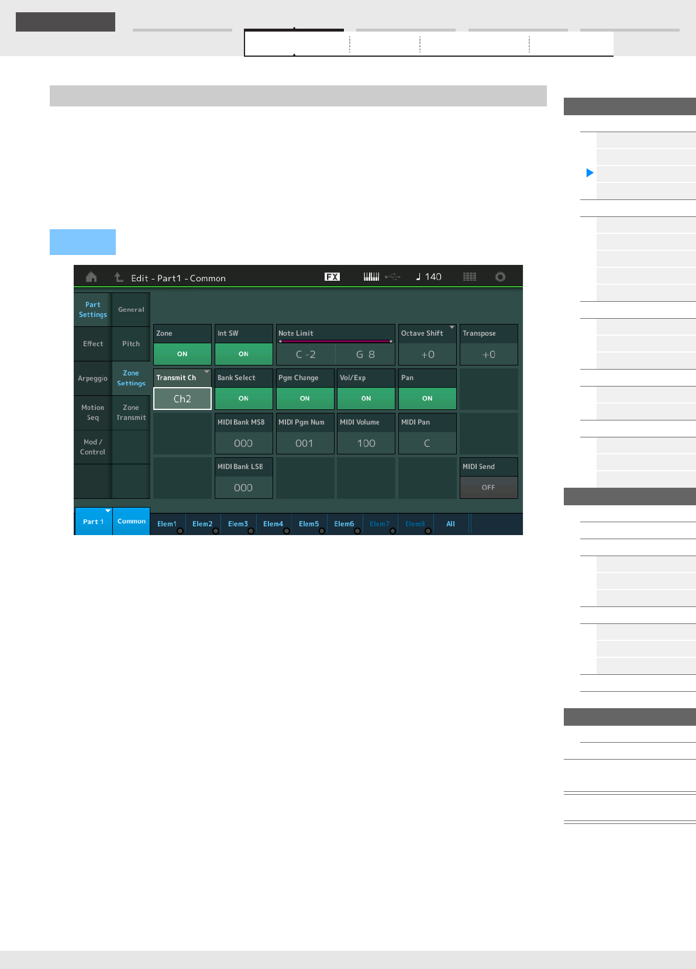The height and width of the screenshot is (969, 696).
Task: Open the Transmit Ch Ch2 selector
Action: (x=182, y=398)
